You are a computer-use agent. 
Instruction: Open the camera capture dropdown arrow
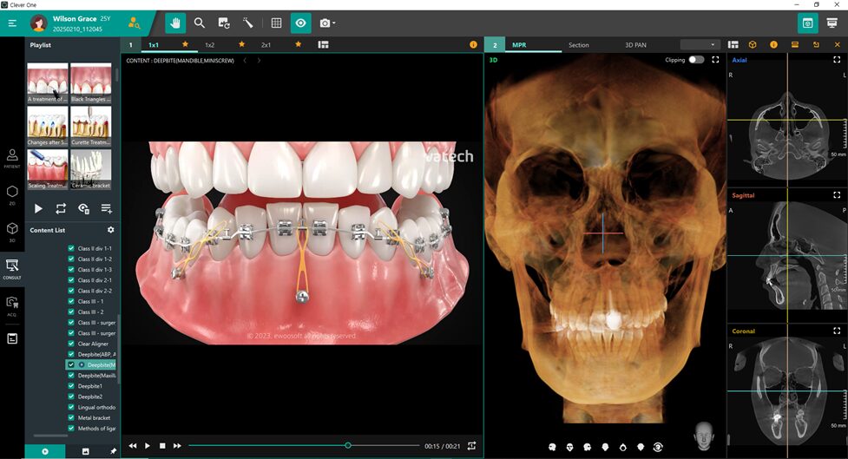(333, 23)
